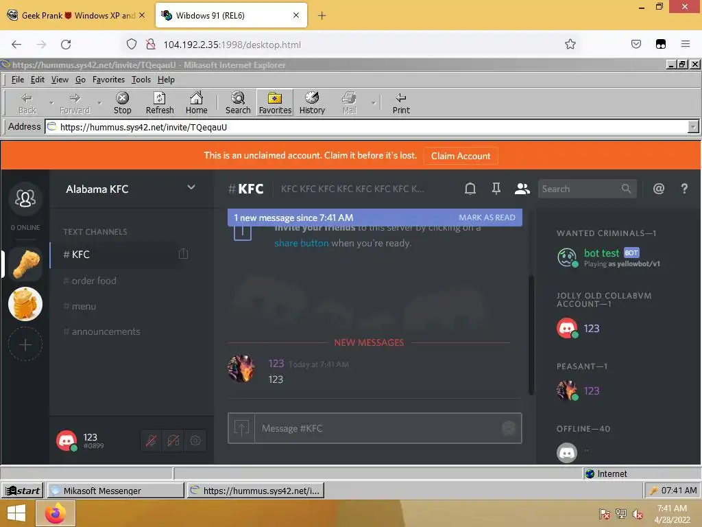Open the File menu
702x527 pixels.
[18, 80]
